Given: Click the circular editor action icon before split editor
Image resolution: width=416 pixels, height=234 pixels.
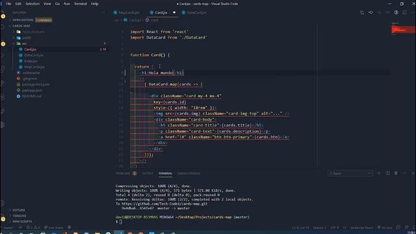Looking at the screenshot, I should 396,12.
